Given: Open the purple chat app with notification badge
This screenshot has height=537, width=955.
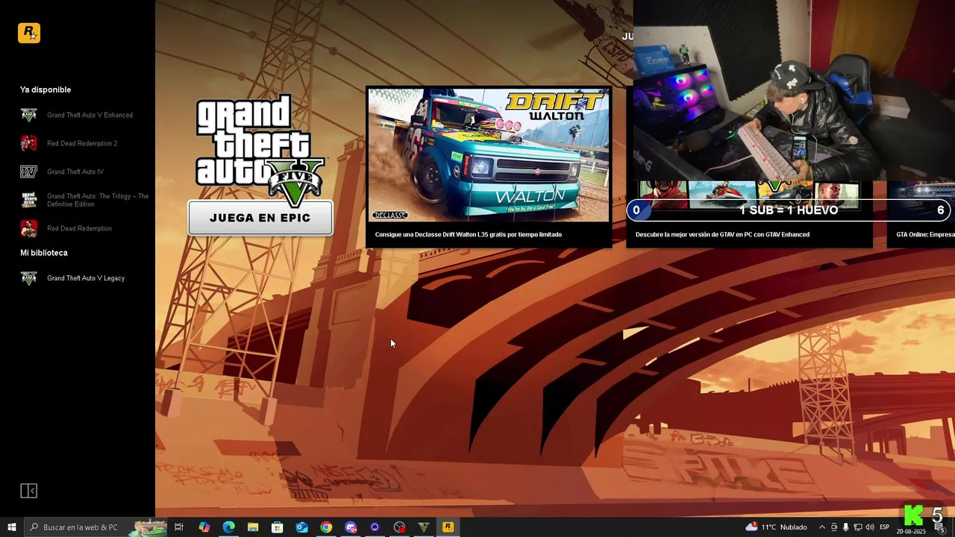Looking at the screenshot, I should point(351,527).
